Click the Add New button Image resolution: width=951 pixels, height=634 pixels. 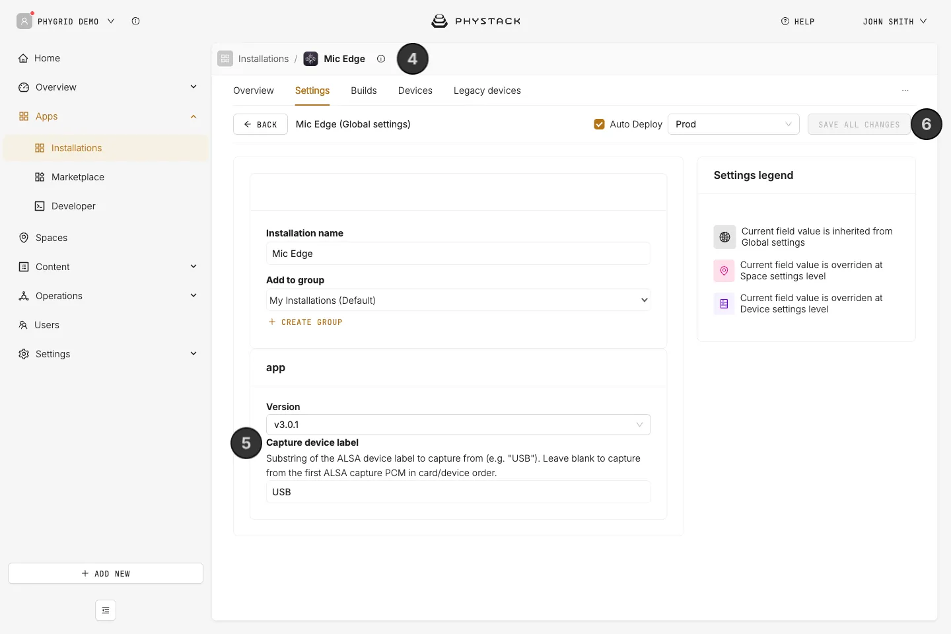click(106, 573)
